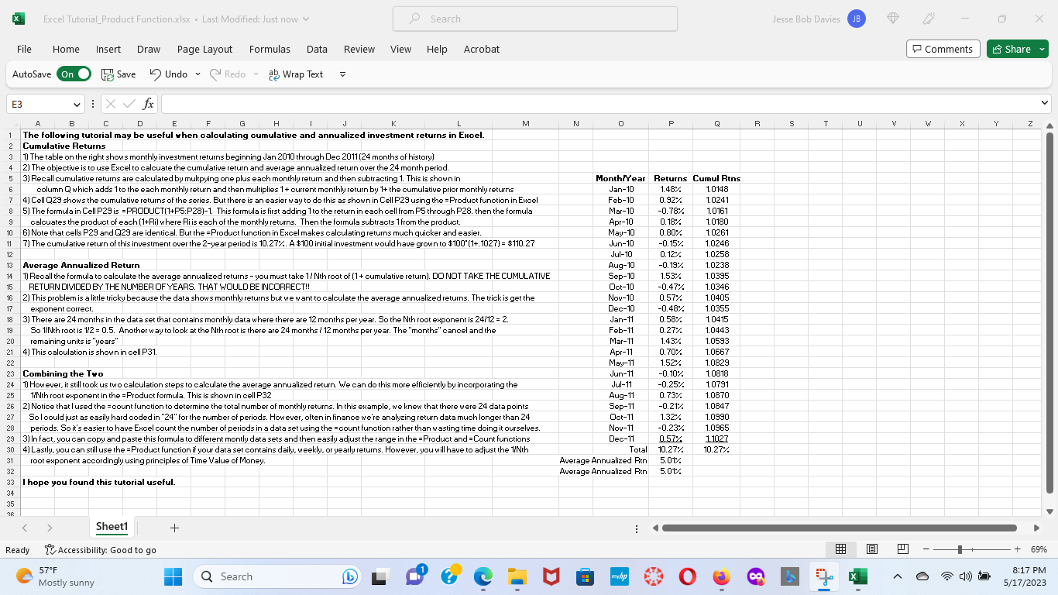Viewport: 1058px width, 595px height.
Task: Open the Comments pane
Action: click(943, 48)
